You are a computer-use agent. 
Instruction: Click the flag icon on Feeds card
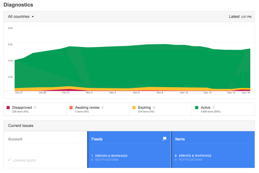pos(165,139)
